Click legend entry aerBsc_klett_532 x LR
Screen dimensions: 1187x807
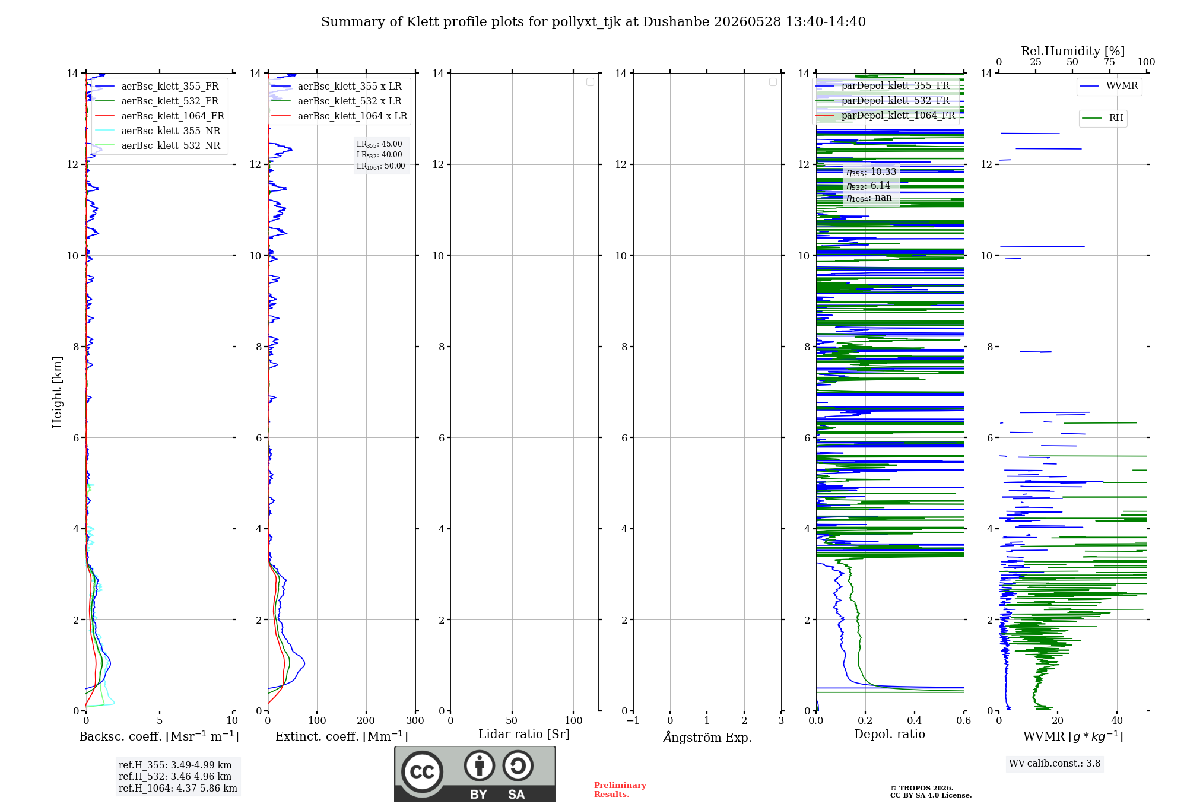point(337,101)
